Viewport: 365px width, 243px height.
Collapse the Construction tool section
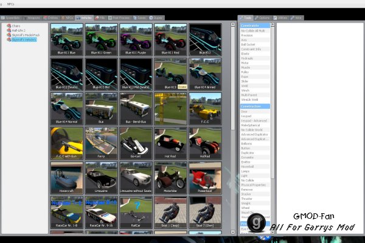(x=255, y=106)
